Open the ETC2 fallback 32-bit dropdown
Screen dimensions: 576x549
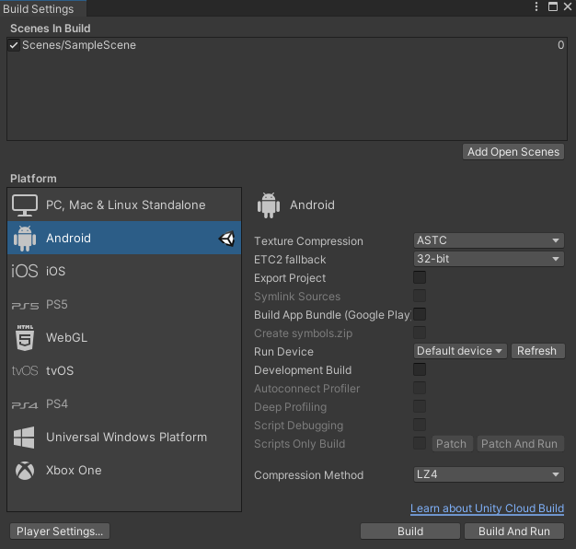[489, 259]
